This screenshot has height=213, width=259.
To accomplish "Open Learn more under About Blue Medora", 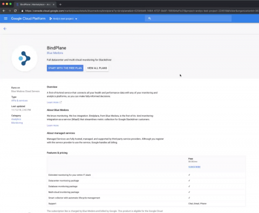I will point(53,125).
